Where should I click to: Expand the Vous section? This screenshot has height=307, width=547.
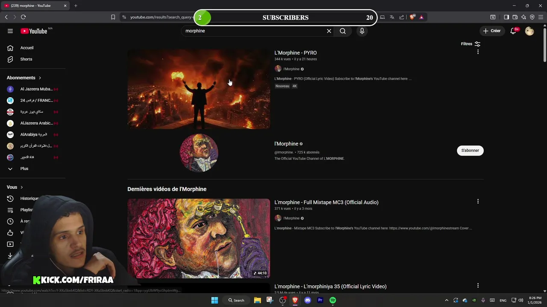(x=15, y=187)
